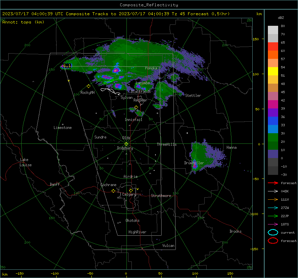Image resolution: width=298 pixels, height=278 pixels.
Task: Click the magenta 18TS arrow legend icon
Action: tap(273, 224)
